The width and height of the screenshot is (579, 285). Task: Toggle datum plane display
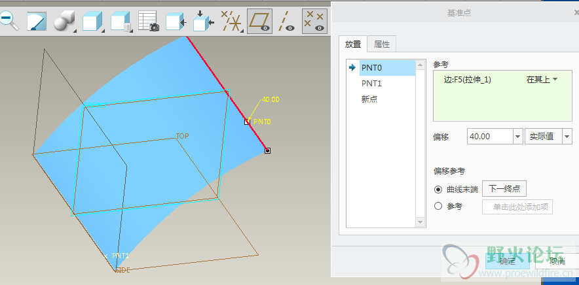coord(259,21)
